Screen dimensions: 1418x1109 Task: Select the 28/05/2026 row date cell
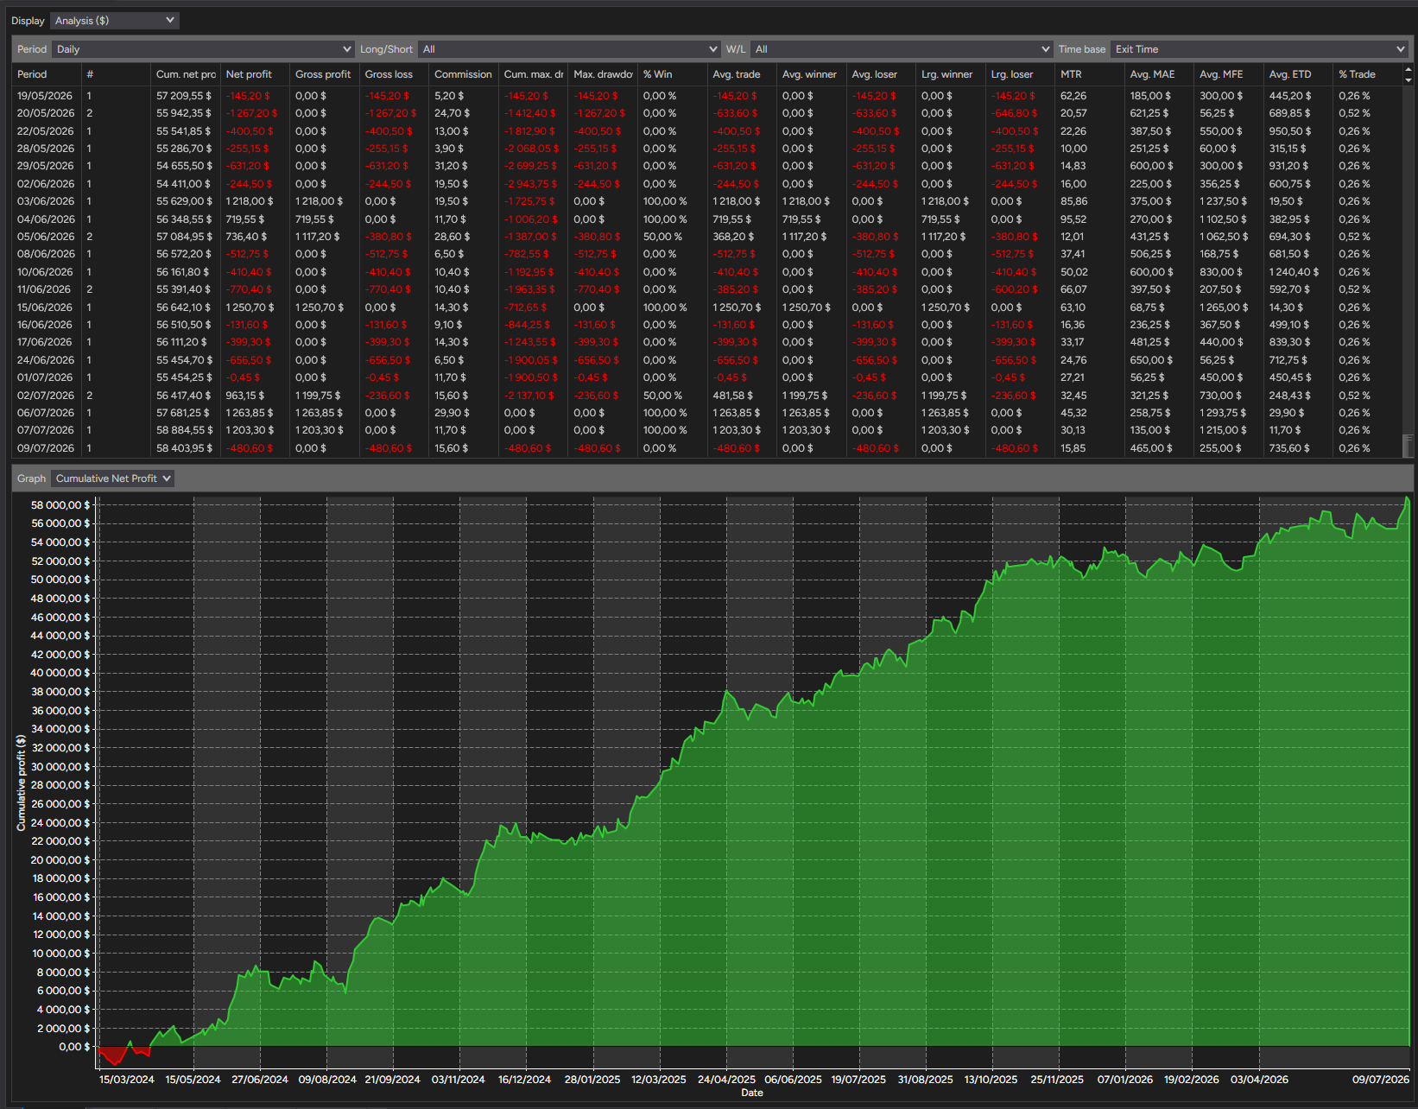coord(45,149)
